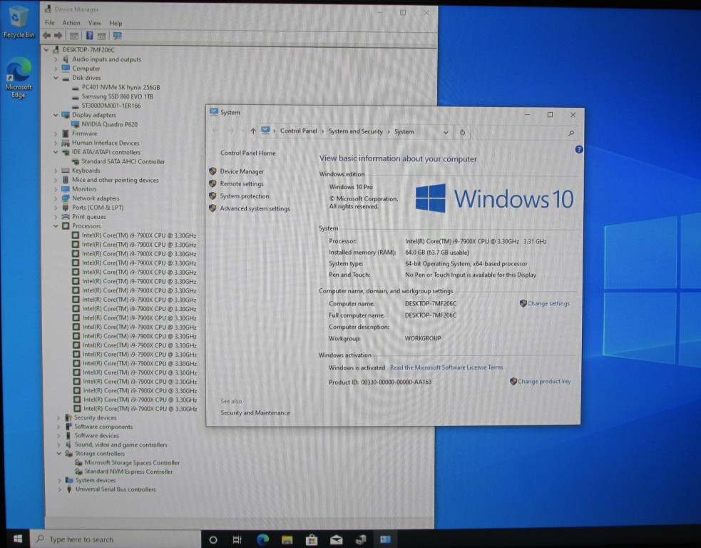Click the monitor icon in Device Manager toolbar

tap(117, 36)
